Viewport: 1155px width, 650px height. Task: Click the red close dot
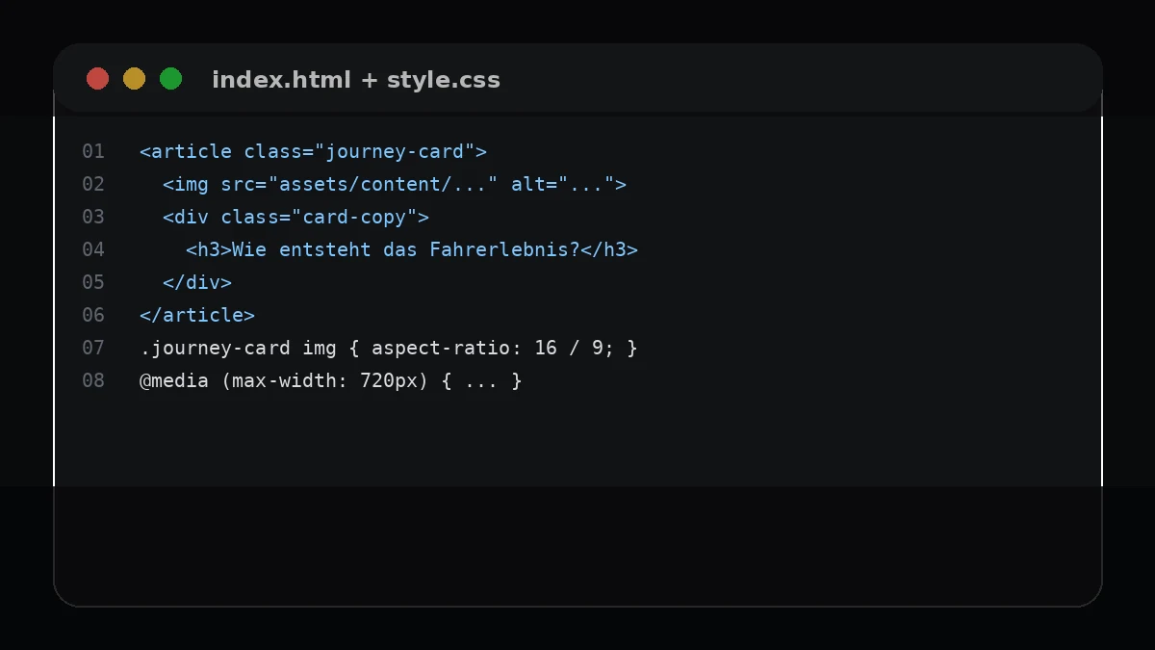pyautogui.click(x=98, y=79)
